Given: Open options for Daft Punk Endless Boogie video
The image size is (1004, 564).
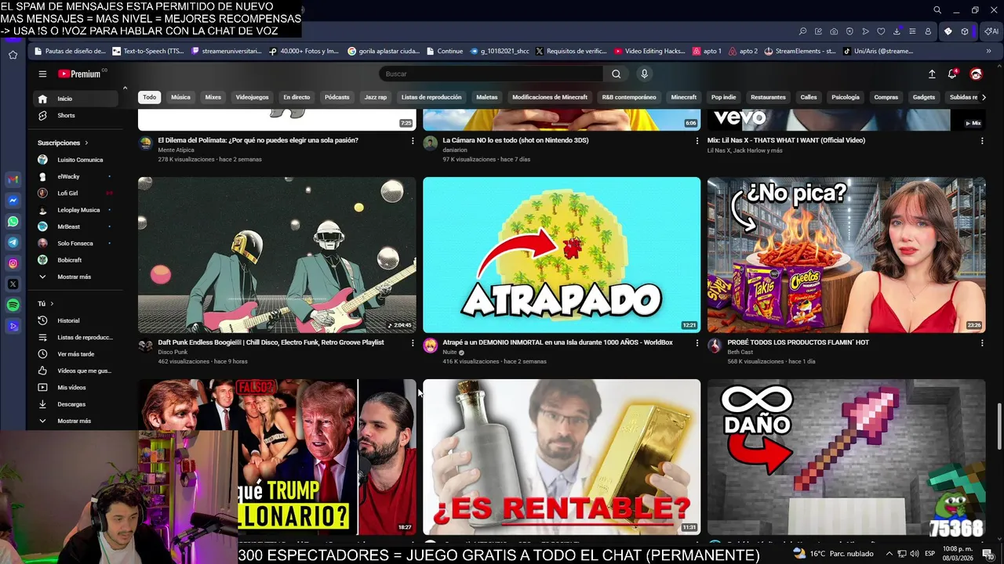Looking at the screenshot, I should pos(413,342).
